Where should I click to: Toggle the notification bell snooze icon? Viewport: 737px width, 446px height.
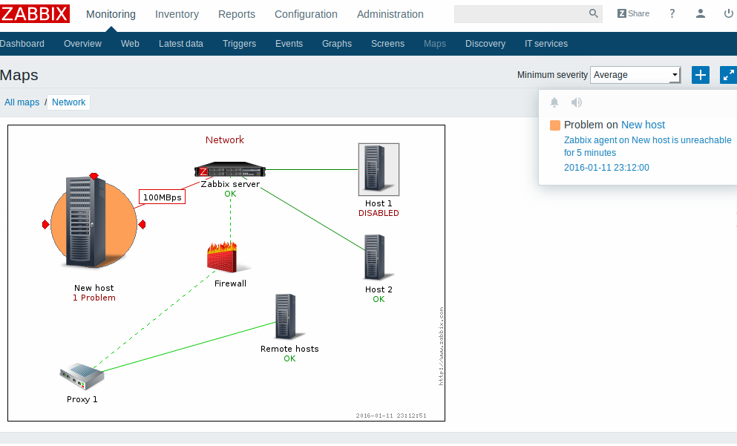click(x=554, y=102)
